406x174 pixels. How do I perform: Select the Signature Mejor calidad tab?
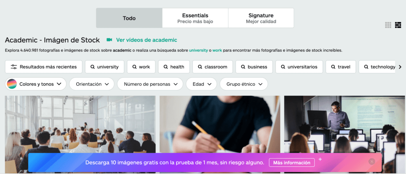pos(261,18)
